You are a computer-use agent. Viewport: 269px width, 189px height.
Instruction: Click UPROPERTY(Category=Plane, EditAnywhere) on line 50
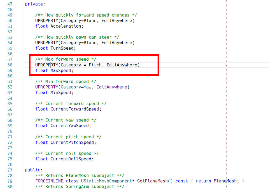[85, 20]
